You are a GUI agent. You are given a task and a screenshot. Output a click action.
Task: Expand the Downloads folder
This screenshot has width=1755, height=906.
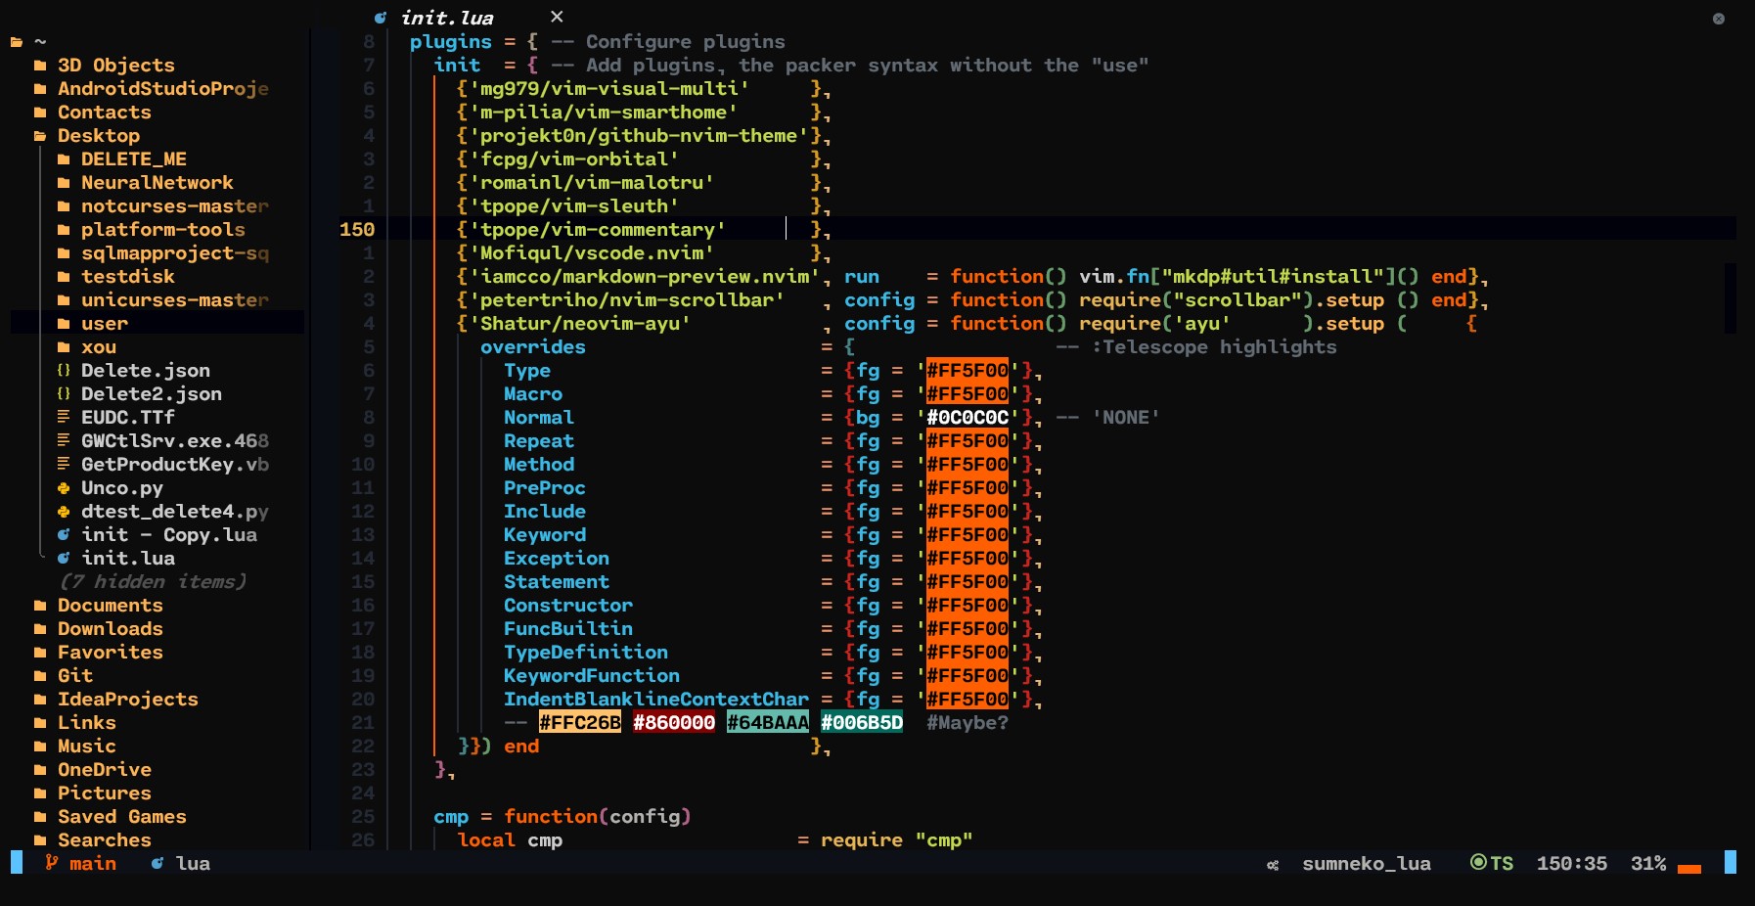tap(110, 629)
